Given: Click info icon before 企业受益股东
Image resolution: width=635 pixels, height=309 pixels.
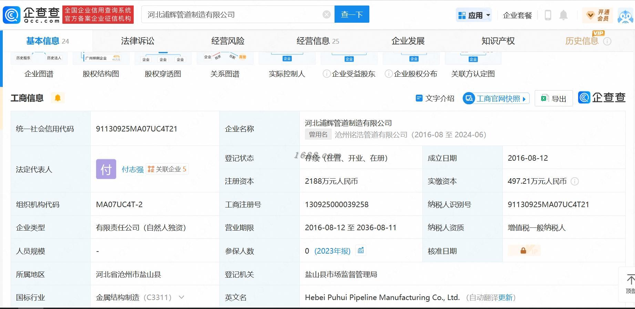Looking at the screenshot, I should pyautogui.click(x=326, y=74).
